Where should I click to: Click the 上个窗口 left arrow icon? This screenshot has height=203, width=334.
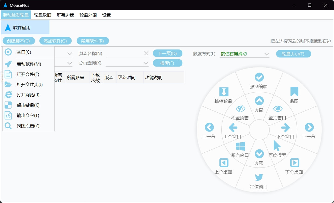point(233,127)
